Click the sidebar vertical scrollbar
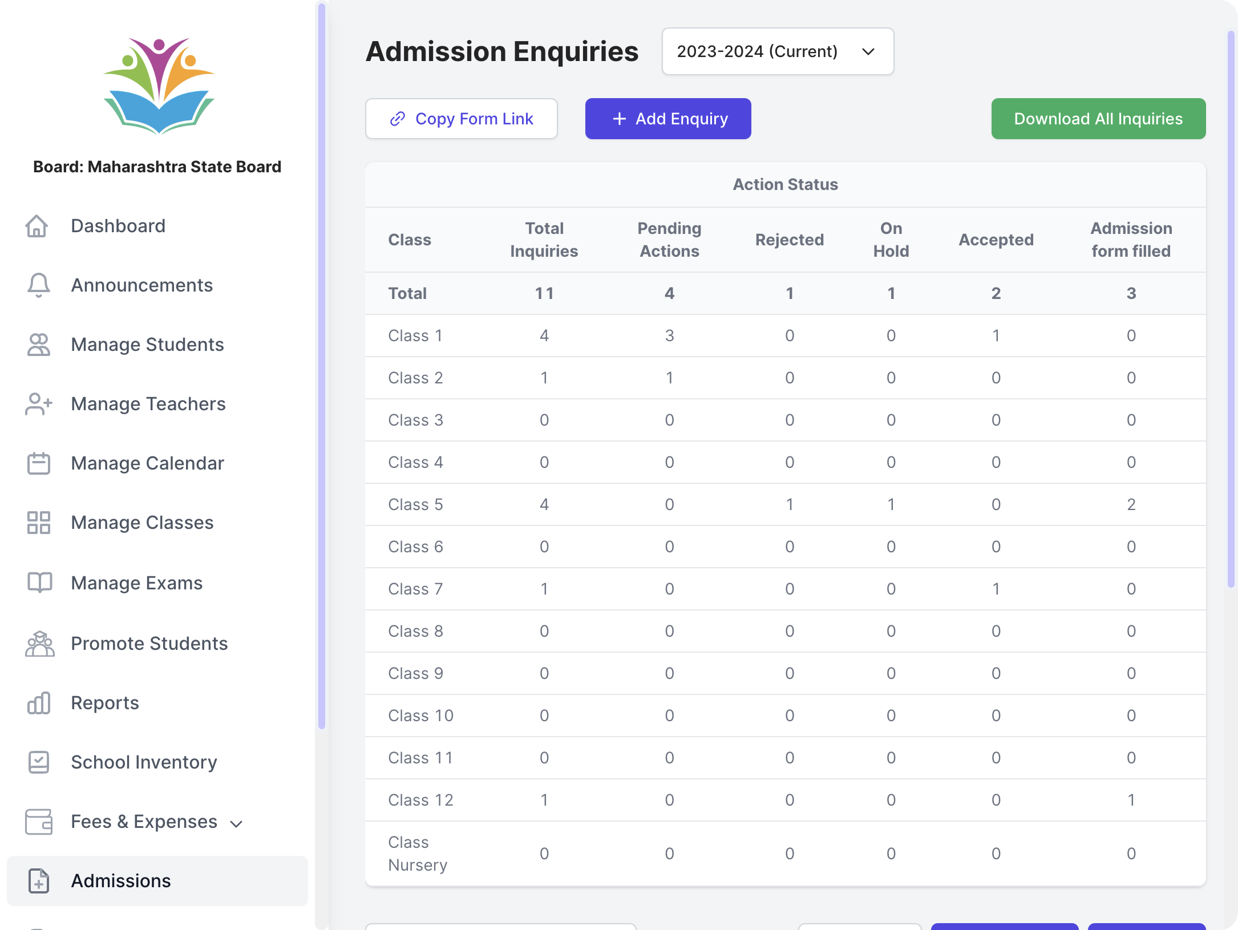This screenshot has height=930, width=1238. (x=322, y=365)
